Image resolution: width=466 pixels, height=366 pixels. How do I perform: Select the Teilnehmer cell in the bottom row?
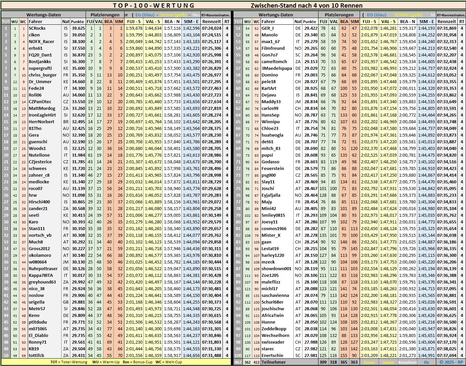274,362
